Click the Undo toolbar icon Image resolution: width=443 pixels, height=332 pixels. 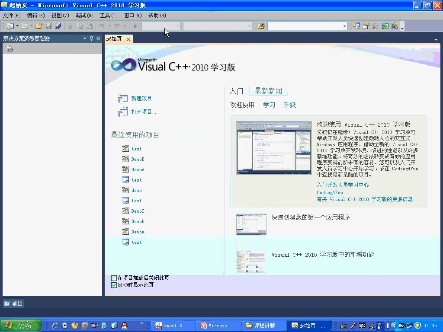click(102, 26)
